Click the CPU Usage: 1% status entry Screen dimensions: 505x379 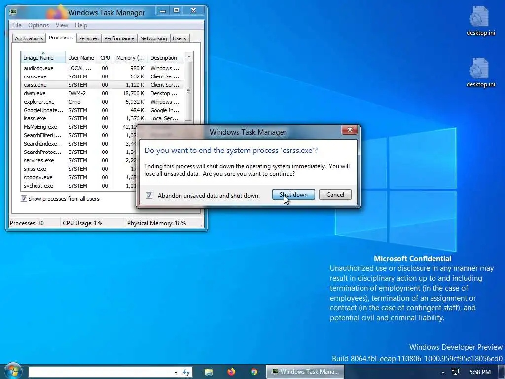82,223
